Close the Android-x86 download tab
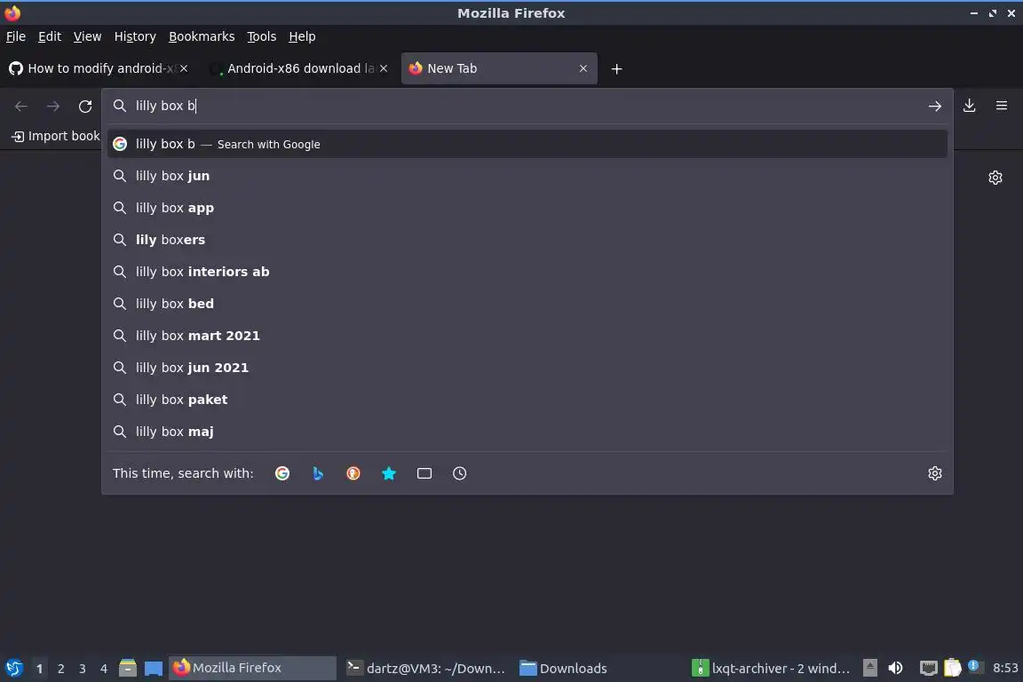This screenshot has width=1023, height=682. pos(384,68)
